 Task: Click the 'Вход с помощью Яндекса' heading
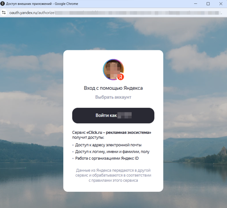(x=113, y=88)
